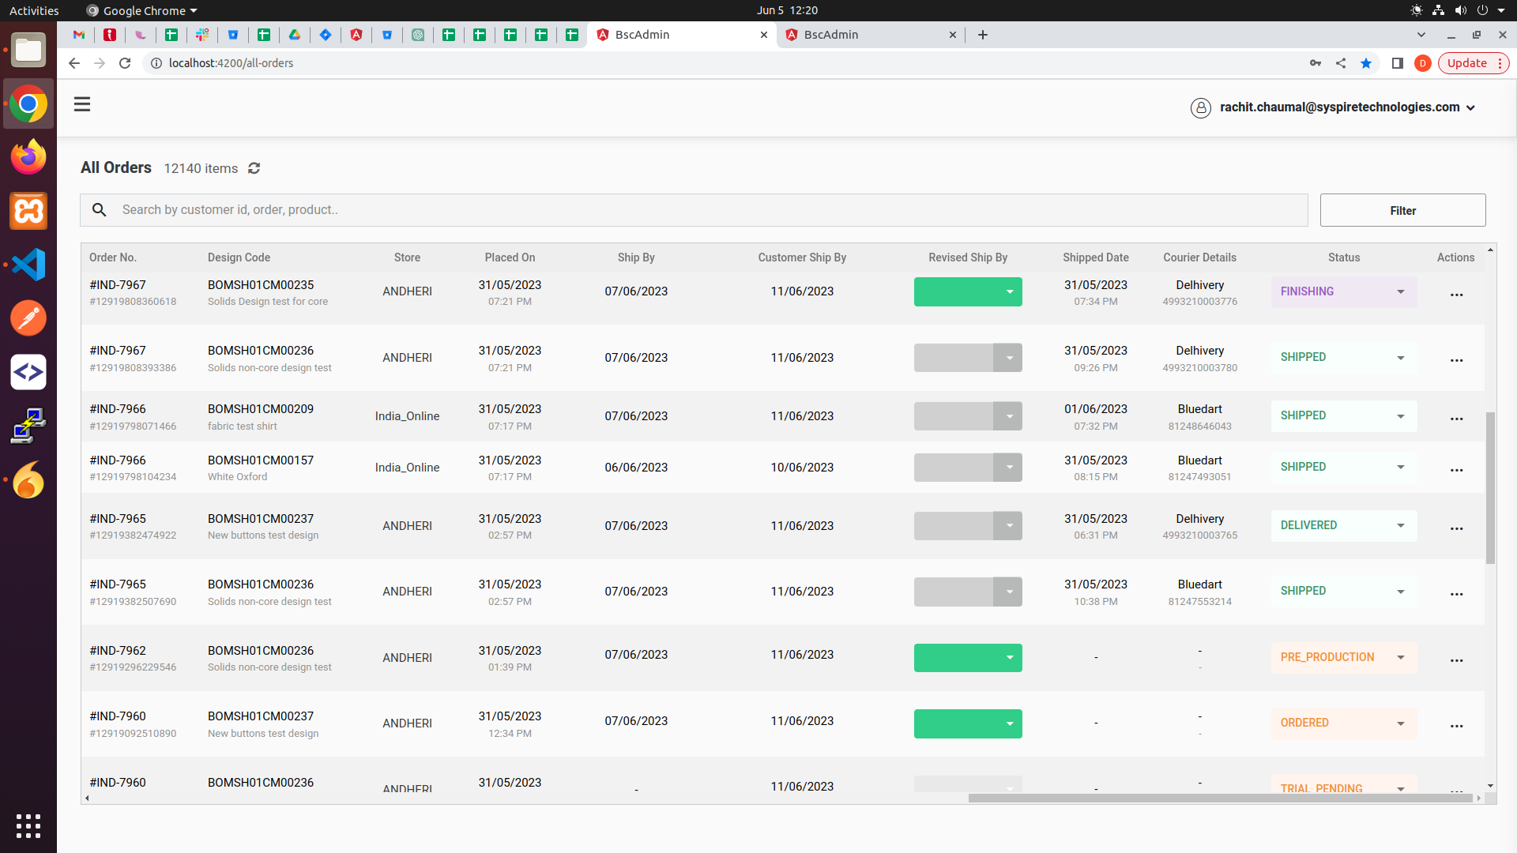Image resolution: width=1517 pixels, height=853 pixels.
Task: Reload the page with Chrome reload button
Action: tap(125, 63)
